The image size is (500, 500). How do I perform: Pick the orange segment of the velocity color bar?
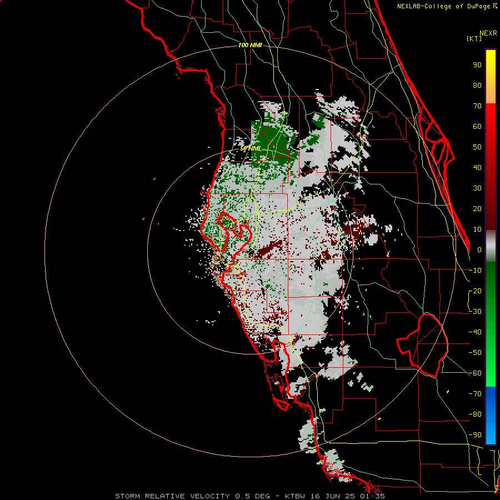point(491,92)
